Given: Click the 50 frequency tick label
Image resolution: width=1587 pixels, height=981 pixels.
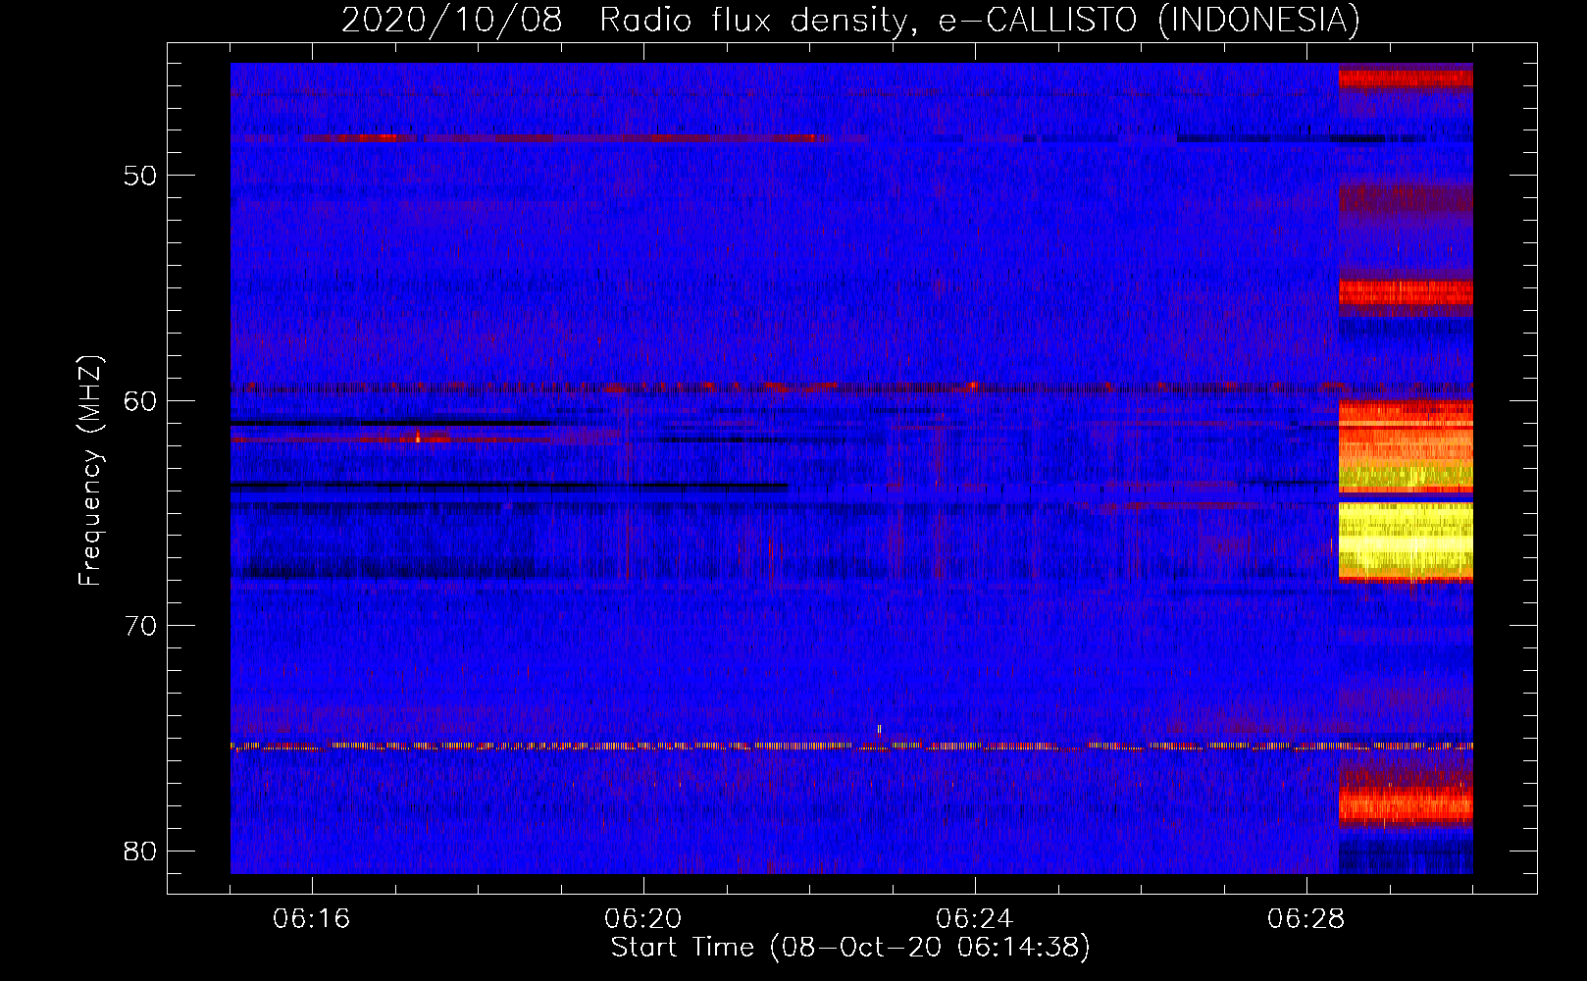Looking at the screenshot, I should coord(140,177).
